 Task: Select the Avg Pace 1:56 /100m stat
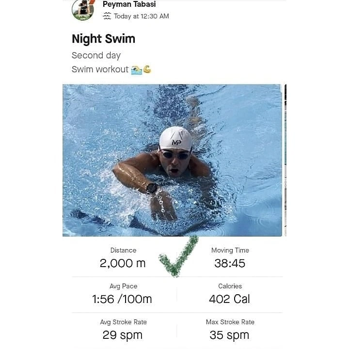pos(122,294)
